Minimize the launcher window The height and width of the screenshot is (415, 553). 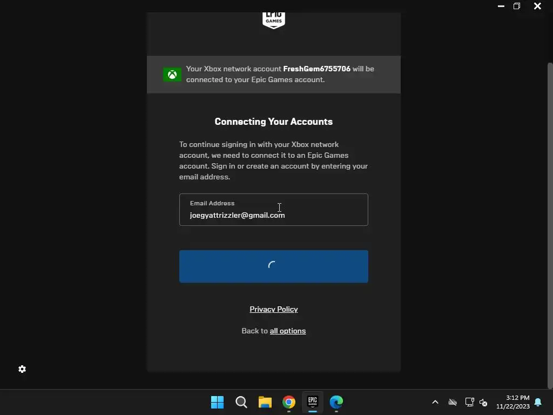(501, 6)
